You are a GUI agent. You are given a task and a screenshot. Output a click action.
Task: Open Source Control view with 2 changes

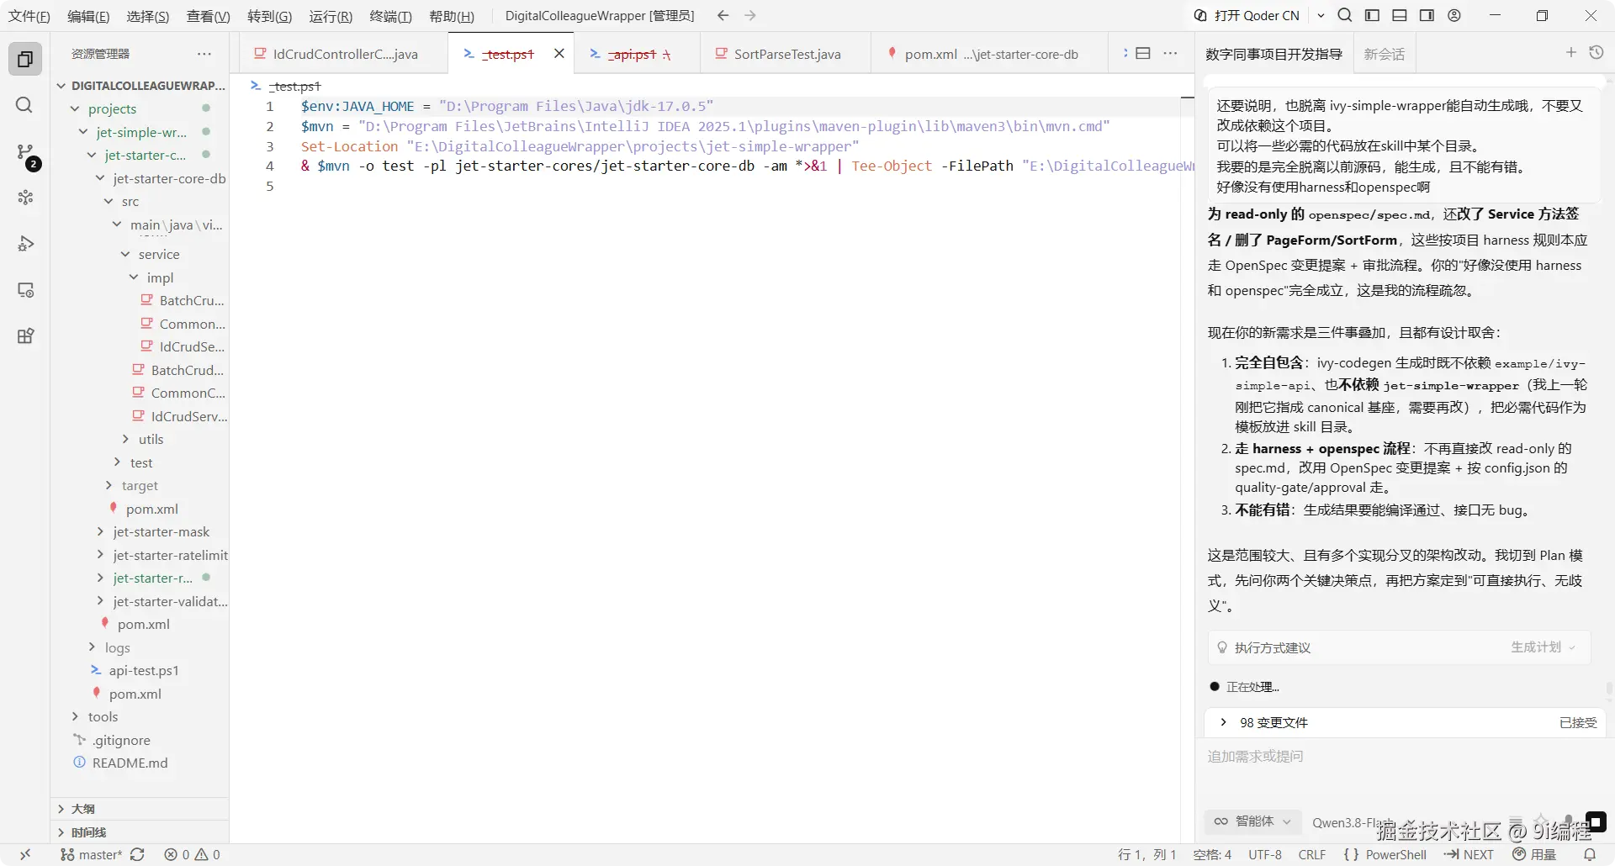click(26, 153)
